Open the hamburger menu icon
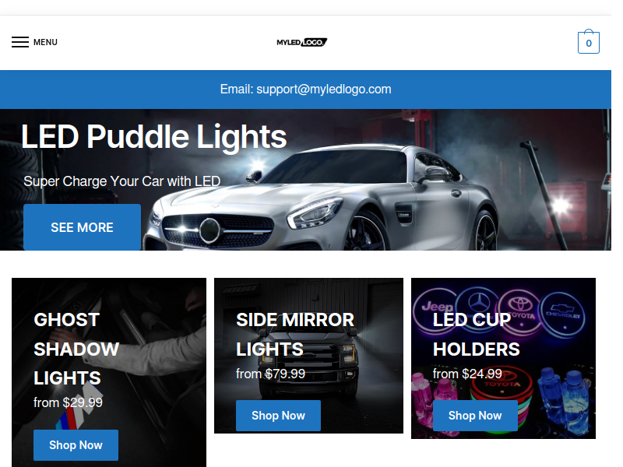The image size is (623, 467). [20, 42]
